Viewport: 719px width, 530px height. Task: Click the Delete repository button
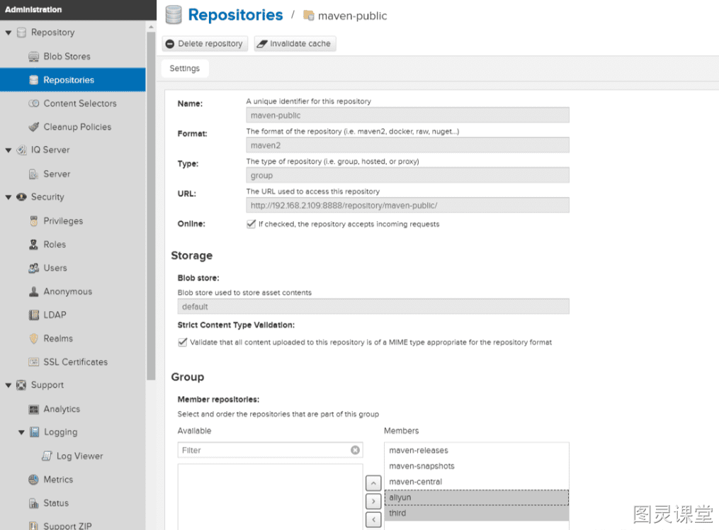205,43
